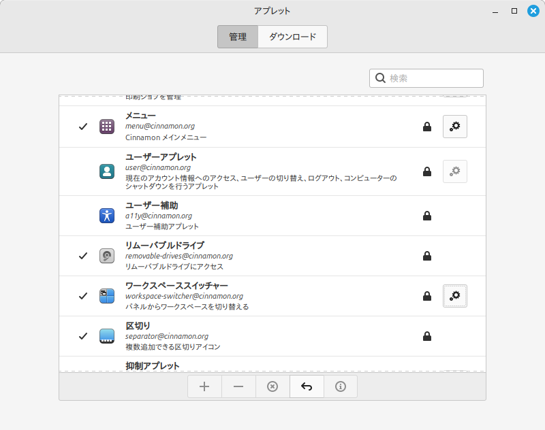Click the 検索 search field
Image resolution: width=545 pixels, height=430 pixels.
coord(426,78)
